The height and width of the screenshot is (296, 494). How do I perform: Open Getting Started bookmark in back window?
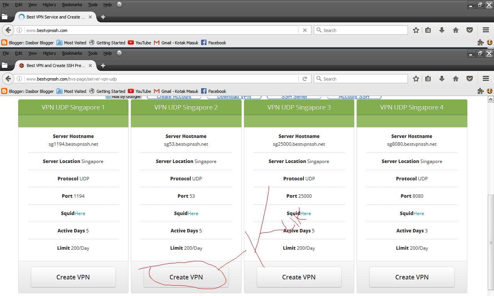(x=107, y=43)
